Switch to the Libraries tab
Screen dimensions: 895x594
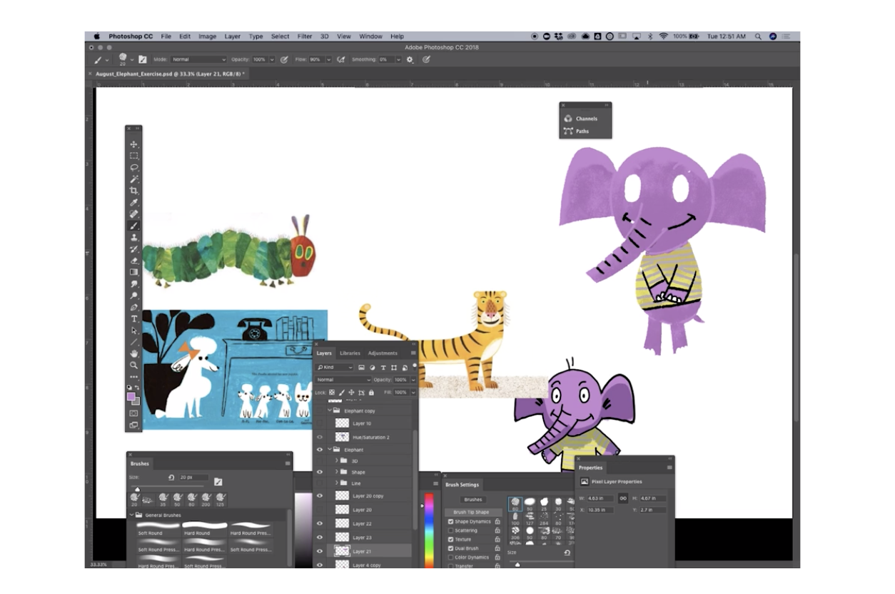coord(350,353)
